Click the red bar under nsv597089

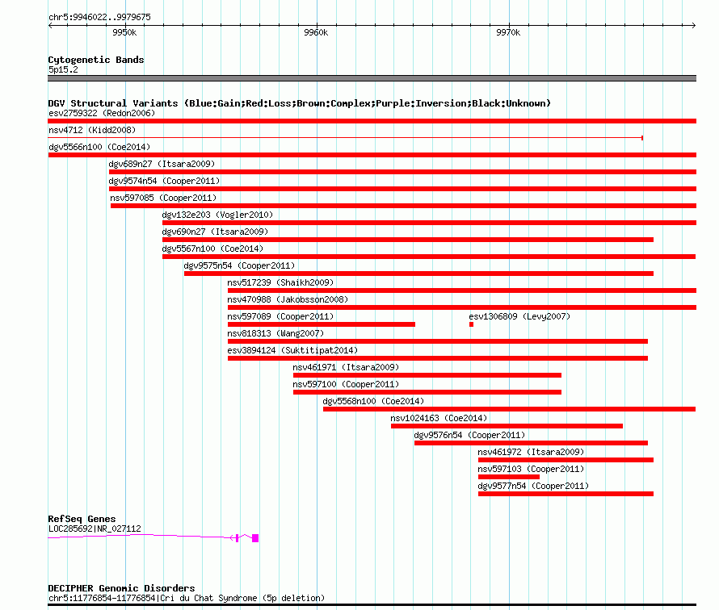[321, 324]
